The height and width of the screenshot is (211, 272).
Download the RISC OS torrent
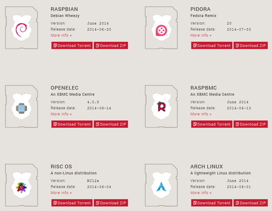[x=72, y=203]
